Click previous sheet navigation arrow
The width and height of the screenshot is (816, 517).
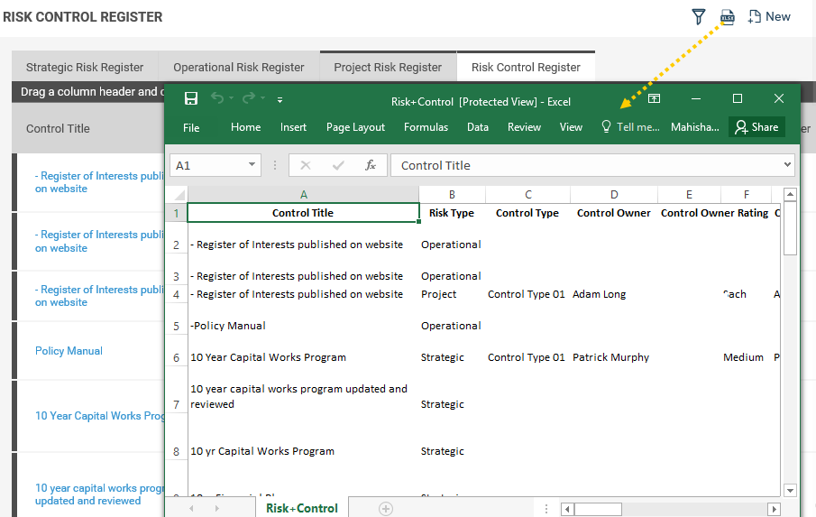191,508
